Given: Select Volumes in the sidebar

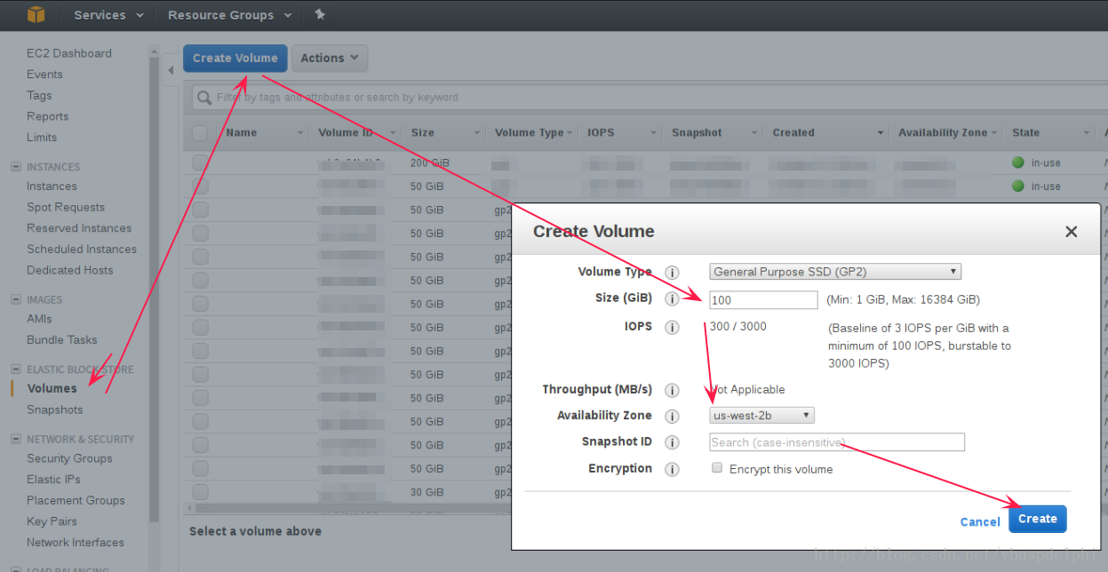Looking at the screenshot, I should tap(52, 388).
